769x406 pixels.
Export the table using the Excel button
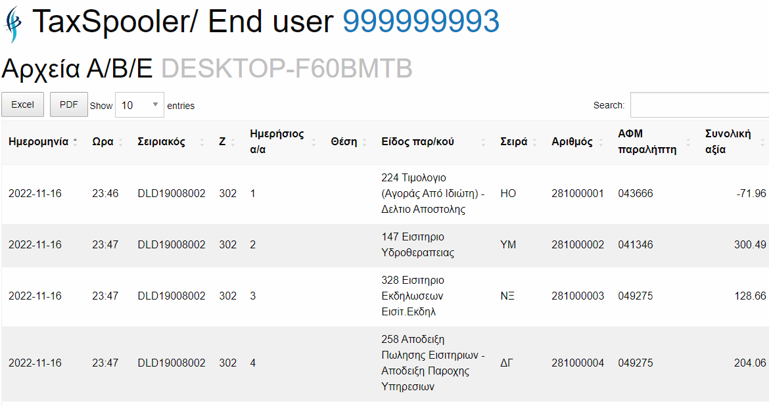(22, 104)
